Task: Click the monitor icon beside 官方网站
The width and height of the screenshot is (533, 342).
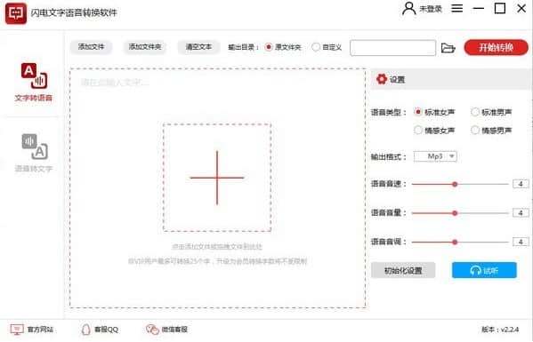Action: pos(17,329)
